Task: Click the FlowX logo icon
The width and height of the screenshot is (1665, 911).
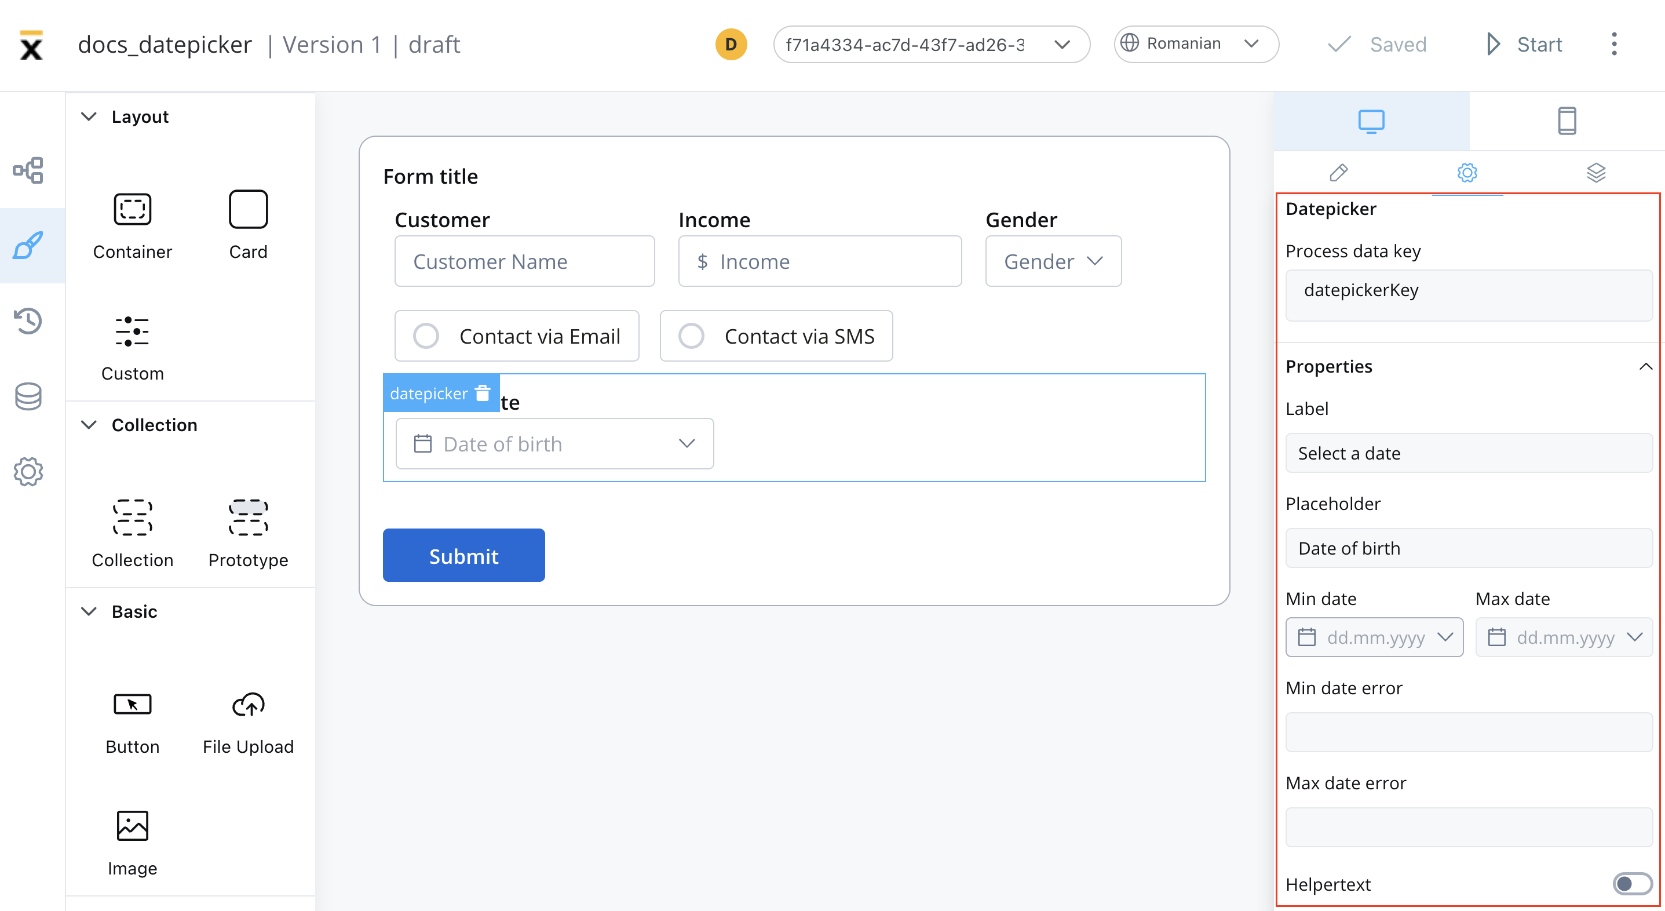Action: pos(30,45)
